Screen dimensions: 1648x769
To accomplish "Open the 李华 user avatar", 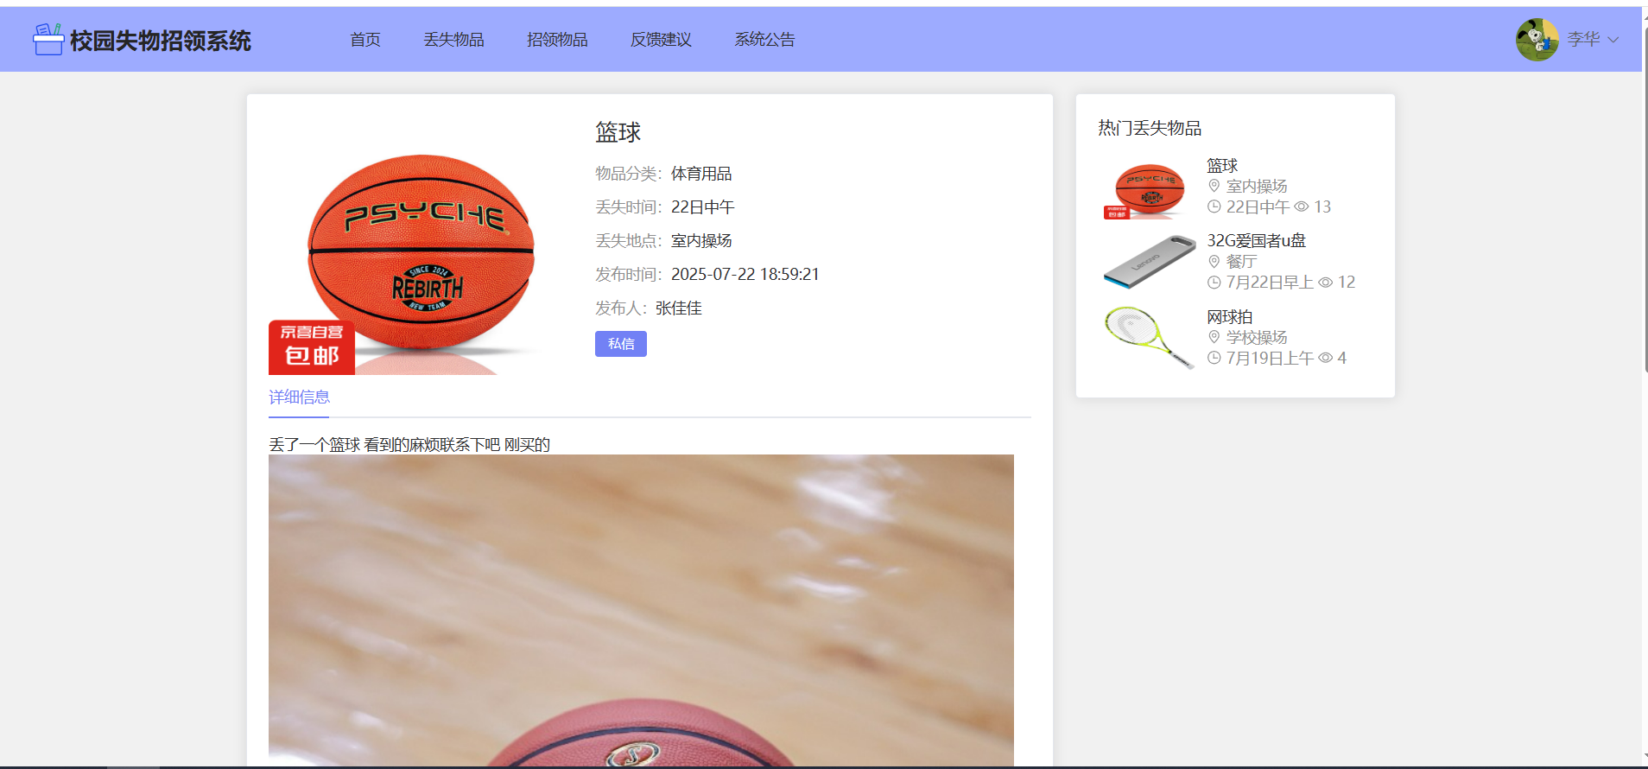I will click(1537, 40).
